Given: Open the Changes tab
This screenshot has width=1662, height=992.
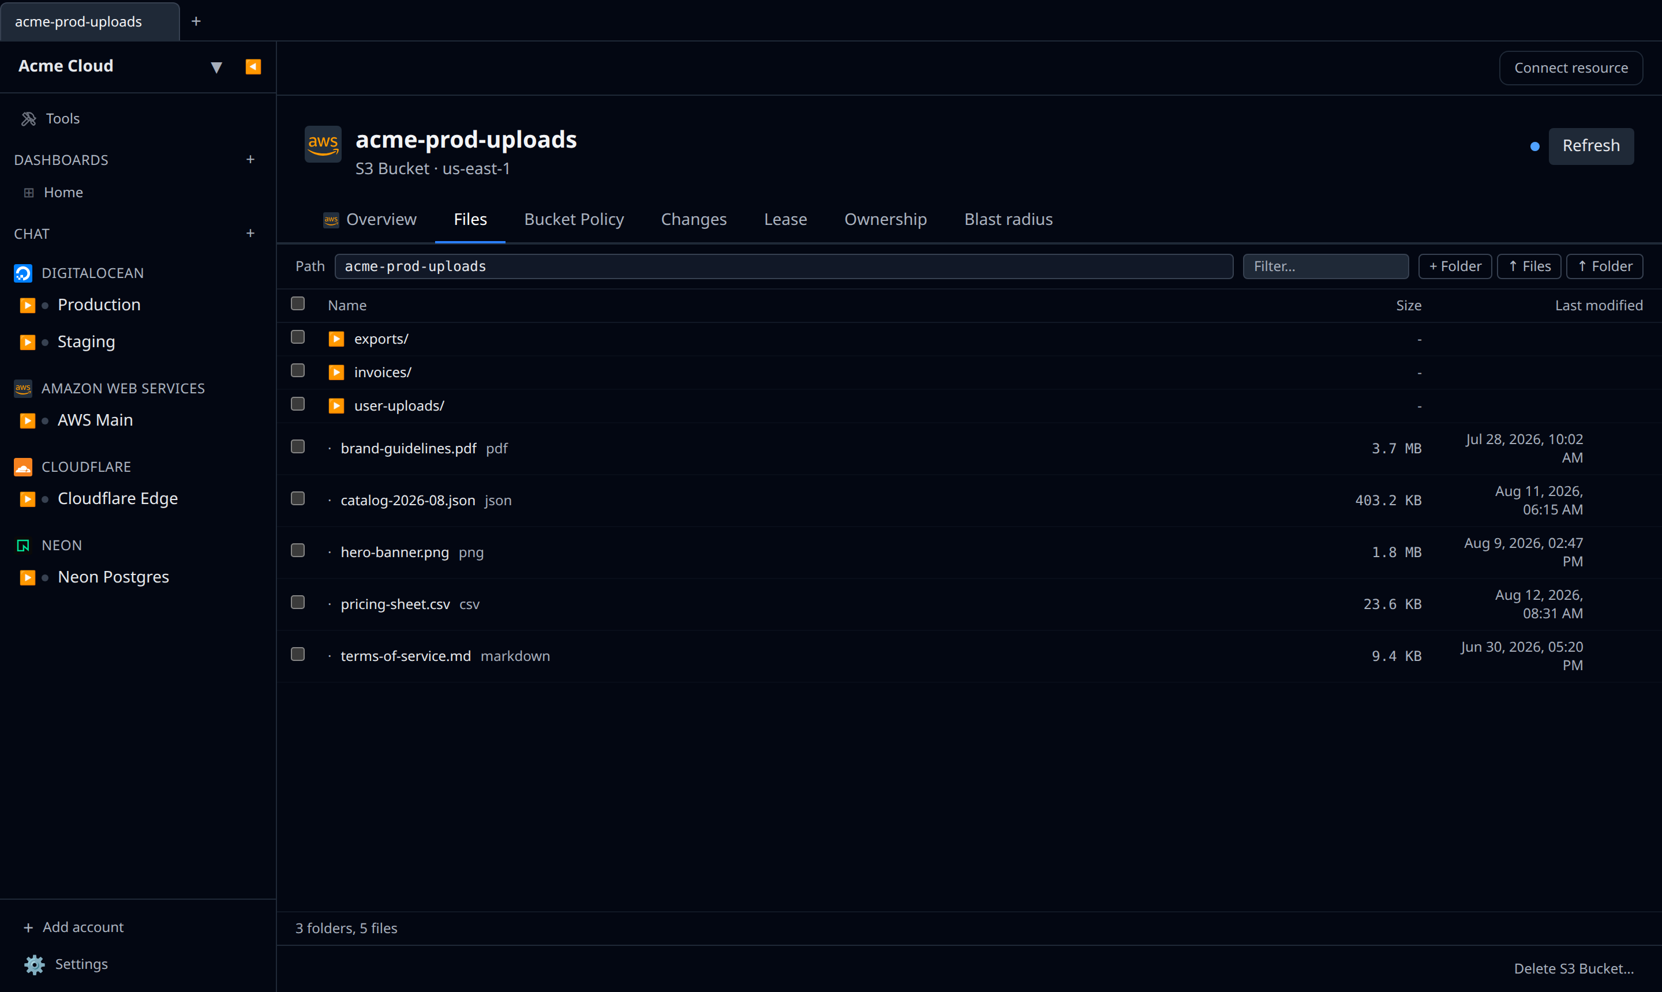Looking at the screenshot, I should click(x=694, y=220).
